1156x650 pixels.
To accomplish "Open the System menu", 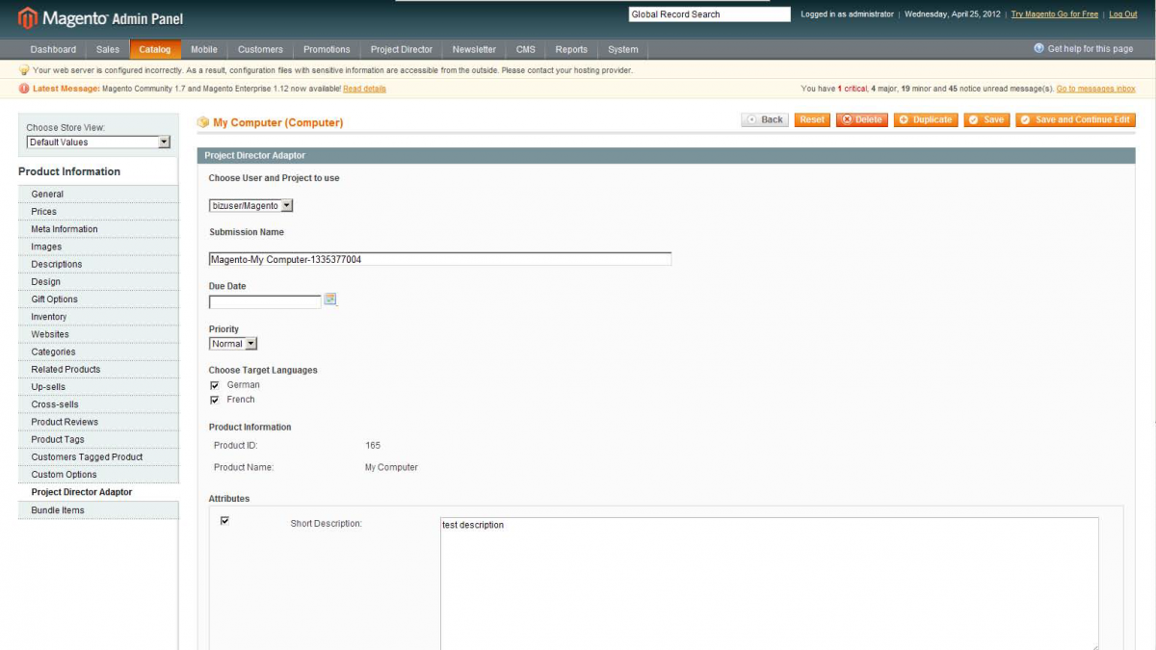I will [622, 49].
